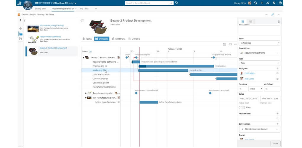Click the tag icon beside search box
This screenshot has height=148, width=302.
177,3
